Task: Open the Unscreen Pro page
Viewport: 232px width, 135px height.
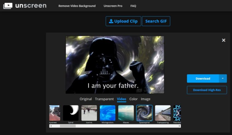Action: click(113, 6)
